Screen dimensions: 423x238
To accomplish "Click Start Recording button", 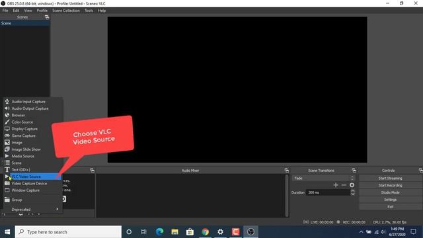I will pyautogui.click(x=390, y=185).
